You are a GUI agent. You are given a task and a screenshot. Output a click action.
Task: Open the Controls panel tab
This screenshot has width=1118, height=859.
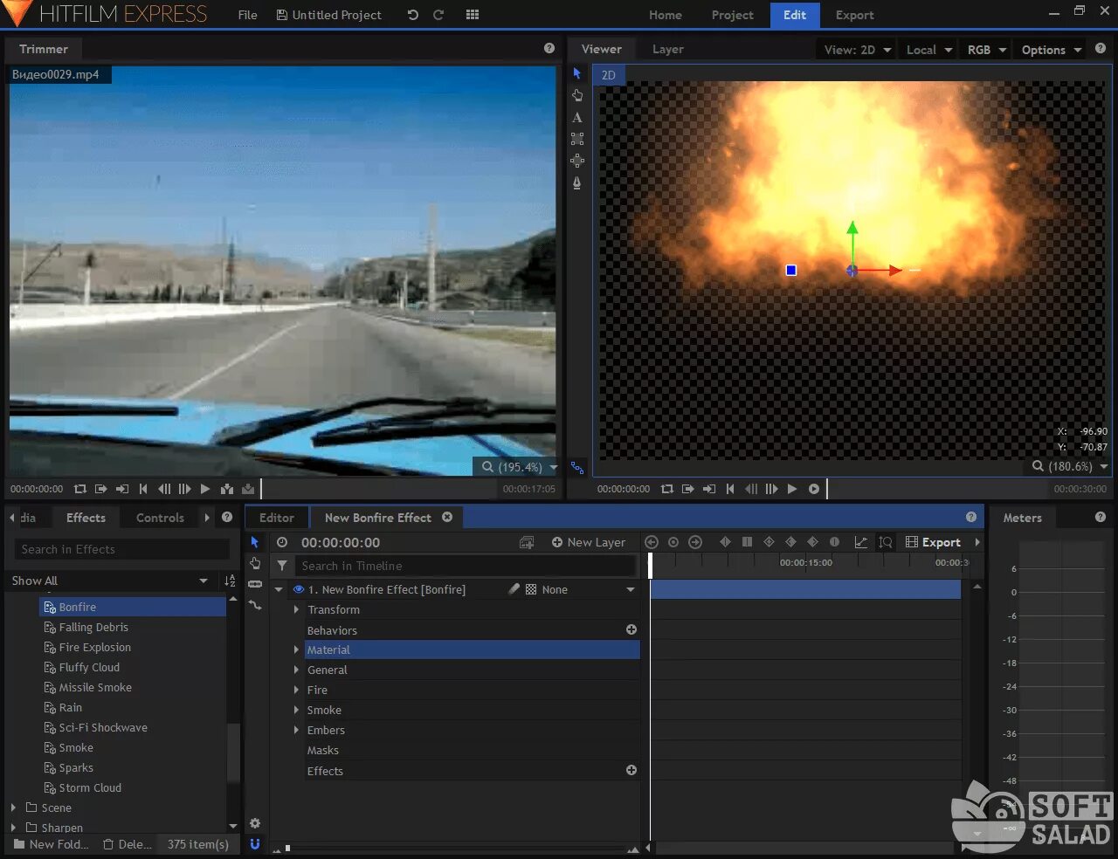click(160, 518)
